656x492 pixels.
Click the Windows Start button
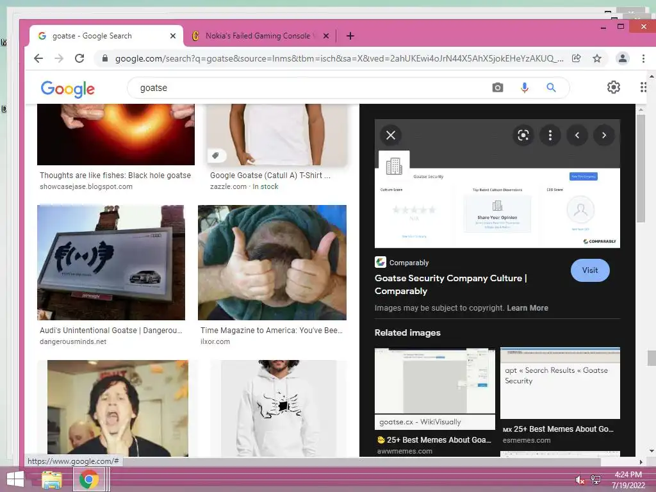[x=16, y=479]
